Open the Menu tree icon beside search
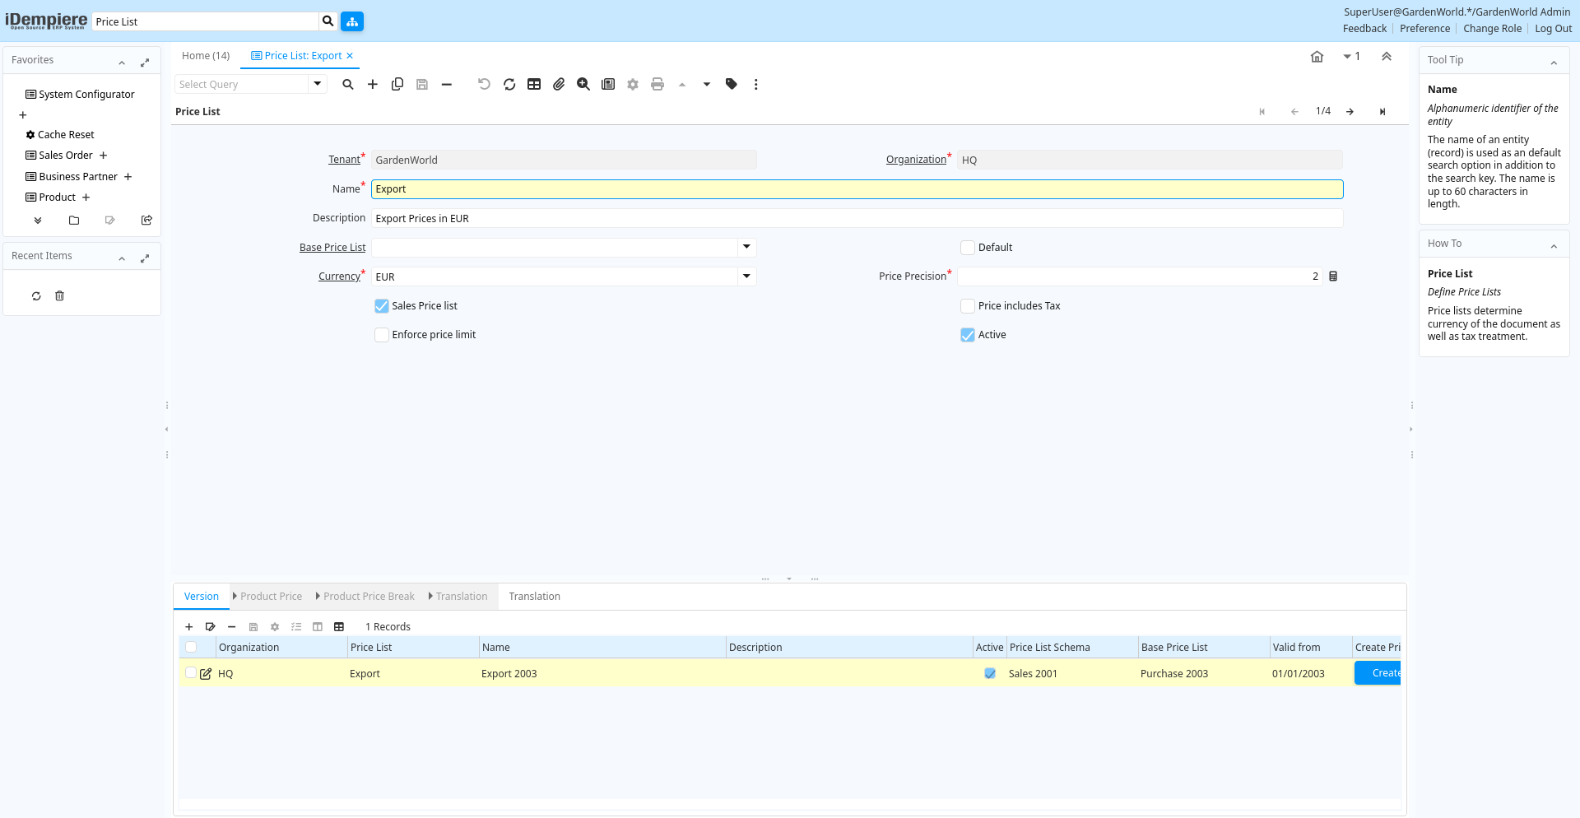The height and width of the screenshot is (818, 1580). (352, 21)
